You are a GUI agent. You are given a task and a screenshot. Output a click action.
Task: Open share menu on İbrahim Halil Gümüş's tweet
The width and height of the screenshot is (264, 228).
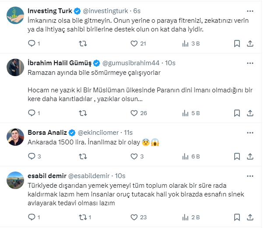pos(250,113)
